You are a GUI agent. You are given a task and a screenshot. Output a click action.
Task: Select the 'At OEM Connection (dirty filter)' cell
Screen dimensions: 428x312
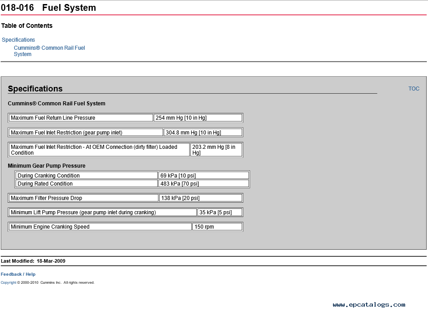(99, 150)
